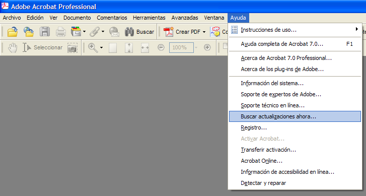Choose Información del sistema
The width and height of the screenshot is (366, 196).
pos(295,83)
